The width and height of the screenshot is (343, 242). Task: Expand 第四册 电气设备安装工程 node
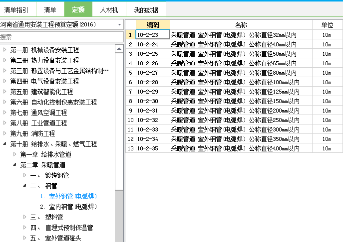point(4,81)
